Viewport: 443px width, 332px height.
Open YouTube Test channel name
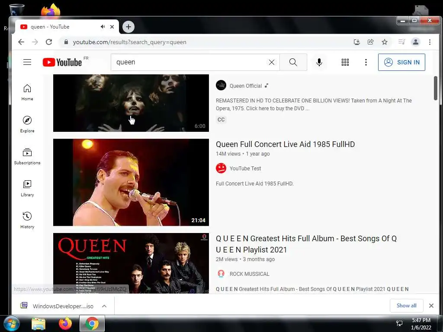245,168
